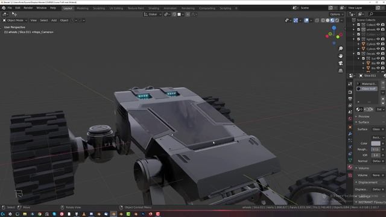Open the Render properties tab
386x217 pixels.
click(x=350, y=92)
